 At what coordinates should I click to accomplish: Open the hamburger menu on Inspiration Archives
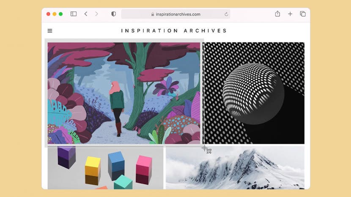point(50,31)
